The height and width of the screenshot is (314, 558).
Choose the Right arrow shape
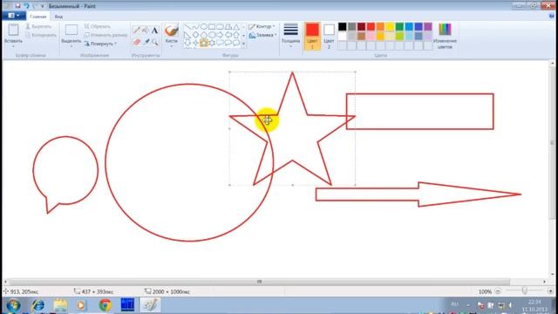coord(221,35)
